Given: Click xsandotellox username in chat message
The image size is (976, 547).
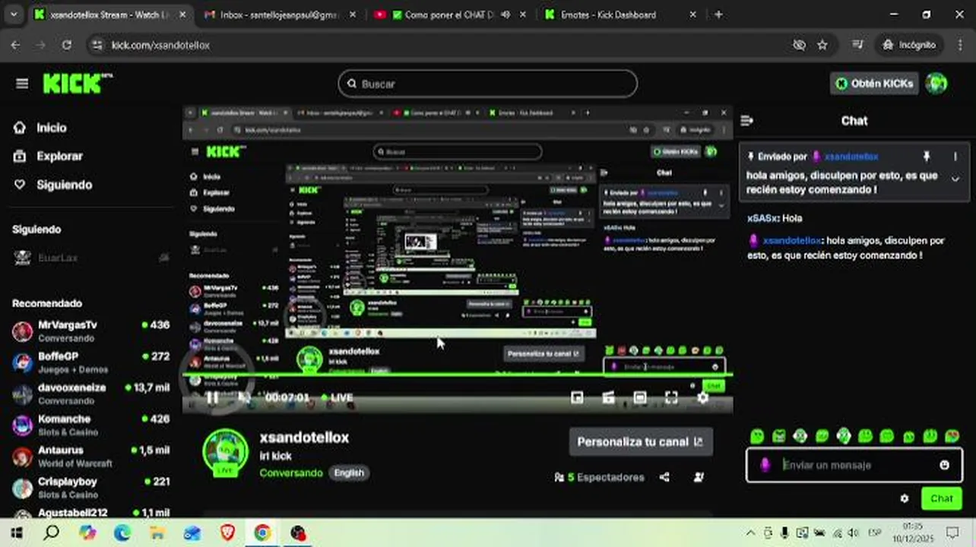Looking at the screenshot, I should 793,240.
